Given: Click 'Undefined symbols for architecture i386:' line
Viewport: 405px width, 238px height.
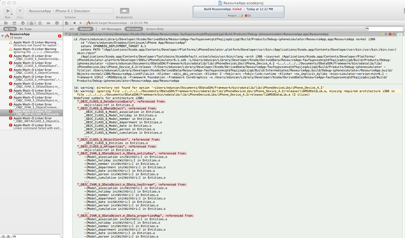Looking at the screenshot, I should point(109,98).
